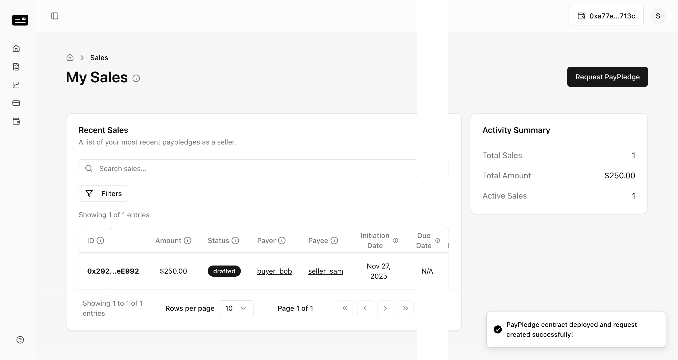Screen dimensions: 678x360
Task: Click the info icon next to Due Date
Action: [x=437, y=241]
